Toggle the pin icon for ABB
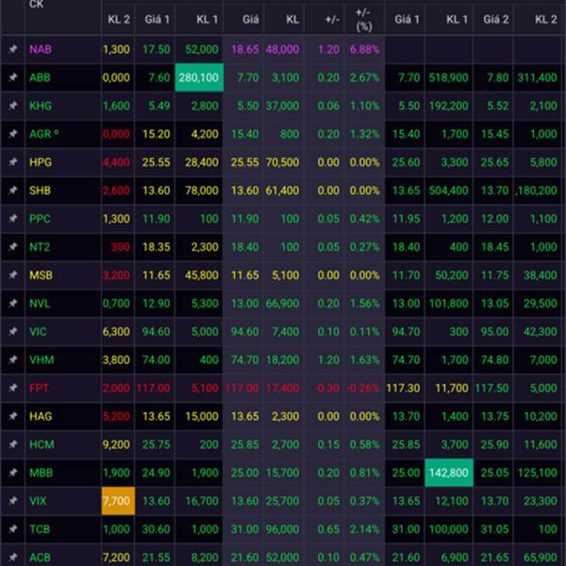566x566 pixels. pos(13,77)
